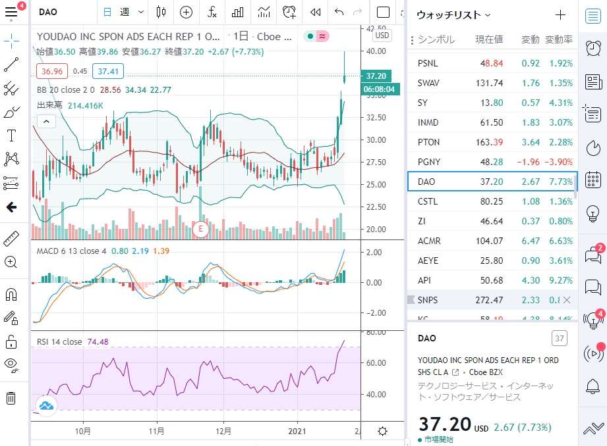The height and width of the screenshot is (446, 607).
Task: Select the weekly 週 timeframe
Action: click(125, 12)
